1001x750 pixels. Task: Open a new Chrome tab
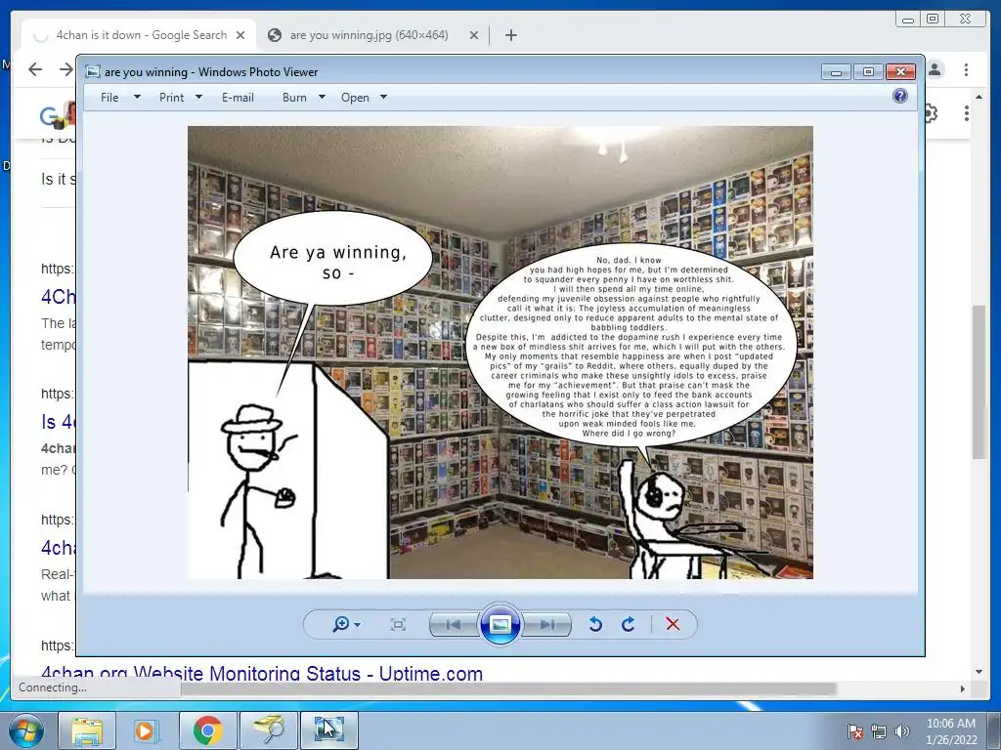[x=510, y=35]
